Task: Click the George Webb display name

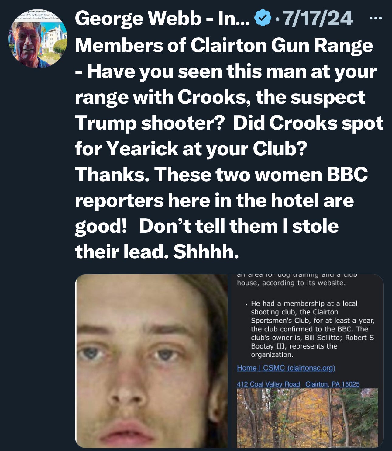Action: (162, 19)
